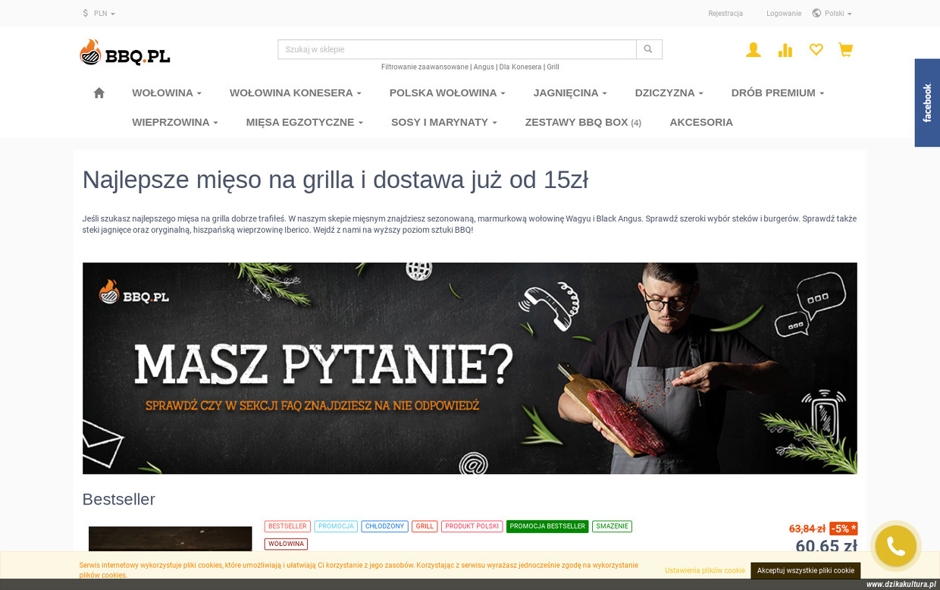Click the BBQ.PL logo in the header
The image size is (940, 590).
click(125, 52)
